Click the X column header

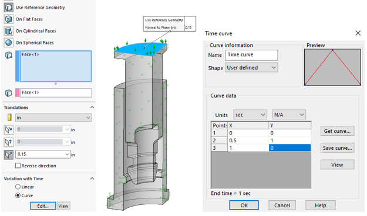click(248, 125)
